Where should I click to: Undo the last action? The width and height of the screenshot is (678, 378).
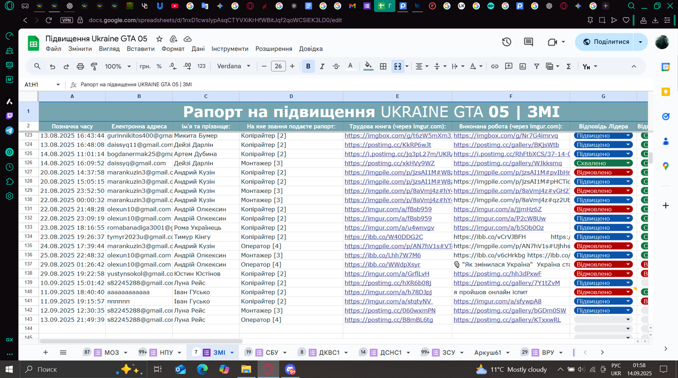click(x=52, y=66)
